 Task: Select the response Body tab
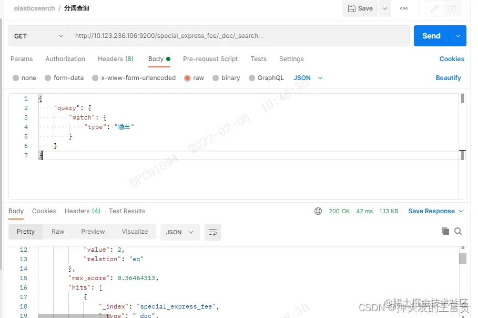[x=16, y=211]
